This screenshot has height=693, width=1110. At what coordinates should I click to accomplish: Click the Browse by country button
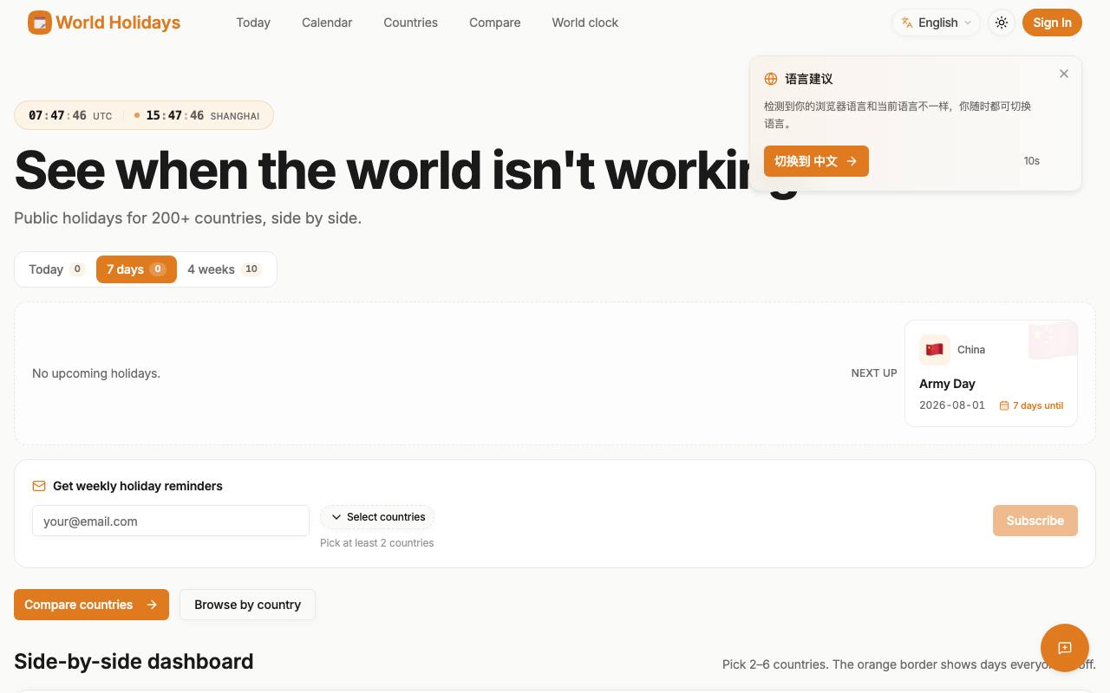(247, 605)
